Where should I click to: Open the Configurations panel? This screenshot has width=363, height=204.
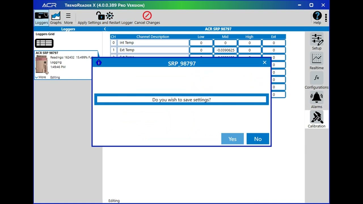point(316,81)
